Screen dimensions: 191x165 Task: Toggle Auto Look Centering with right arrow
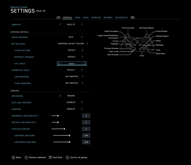point(82,102)
